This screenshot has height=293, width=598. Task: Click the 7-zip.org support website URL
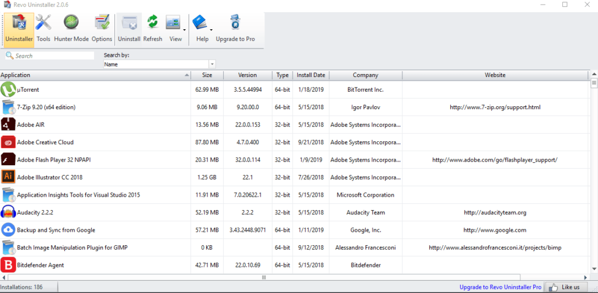click(495, 107)
